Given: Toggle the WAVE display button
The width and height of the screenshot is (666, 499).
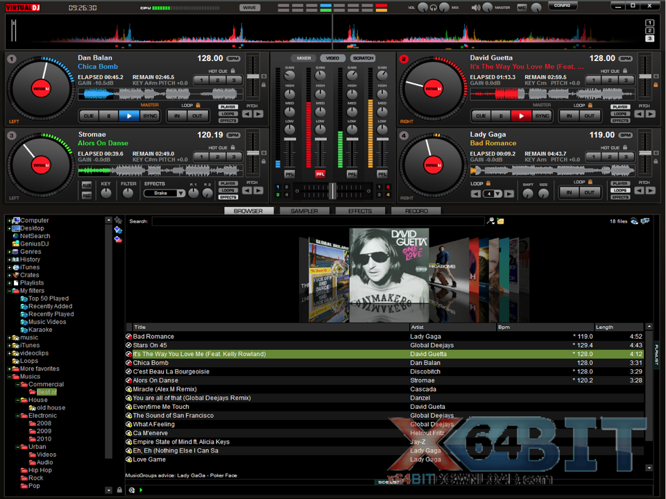Looking at the screenshot, I should pyautogui.click(x=249, y=7).
